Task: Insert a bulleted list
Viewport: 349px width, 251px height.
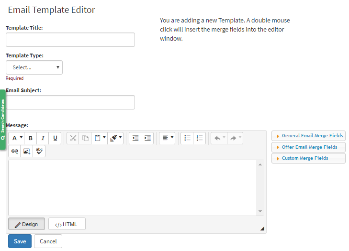Action: (x=187, y=138)
